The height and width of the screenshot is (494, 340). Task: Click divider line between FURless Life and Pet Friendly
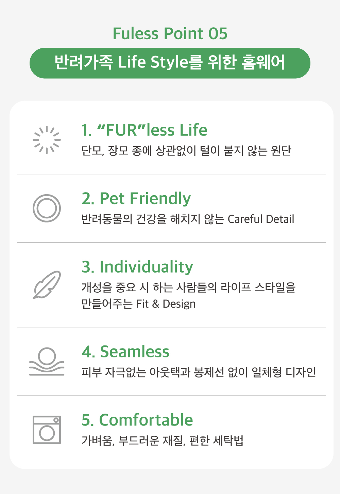tap(171, 174)
